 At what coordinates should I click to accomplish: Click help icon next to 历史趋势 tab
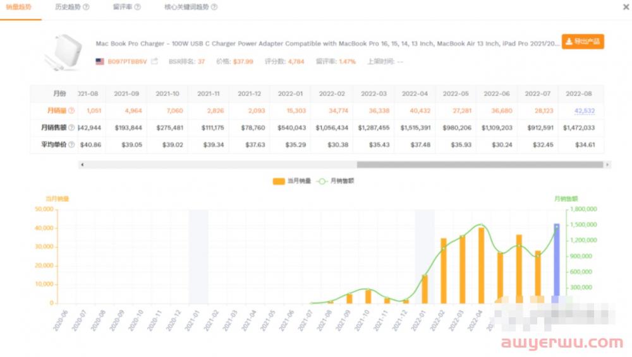click(x=86, y=8)
